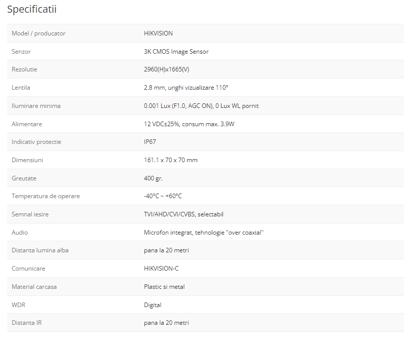Click the 400 gr. weight value
This screenshot has width=411, height=337.
pos(154,178)
